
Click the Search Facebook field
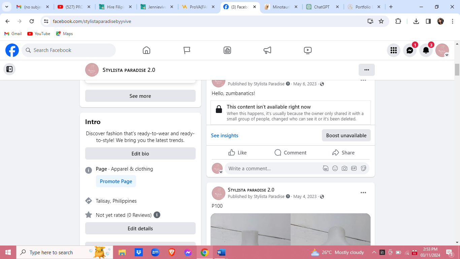(x=69, y=50)
